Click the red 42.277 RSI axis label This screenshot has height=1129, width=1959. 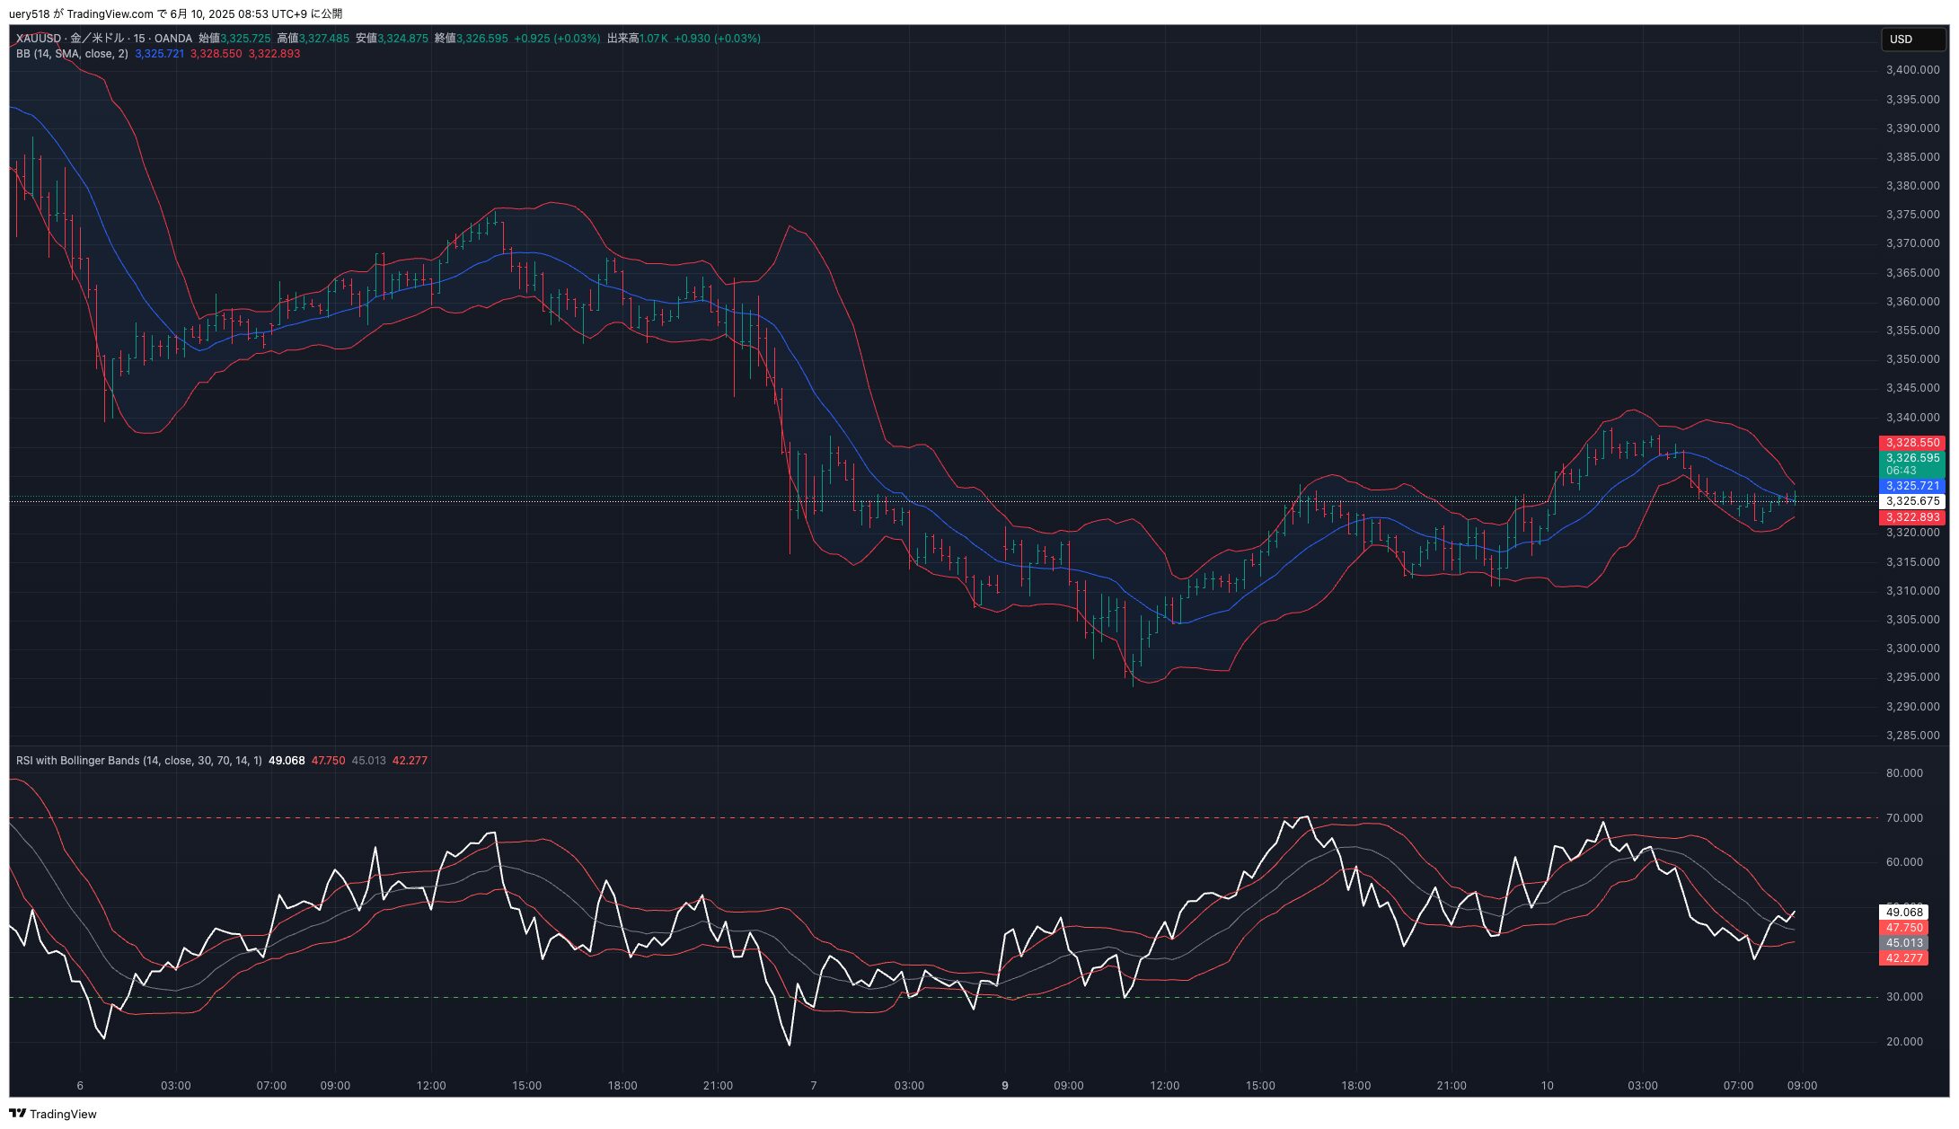(1903, 958)
